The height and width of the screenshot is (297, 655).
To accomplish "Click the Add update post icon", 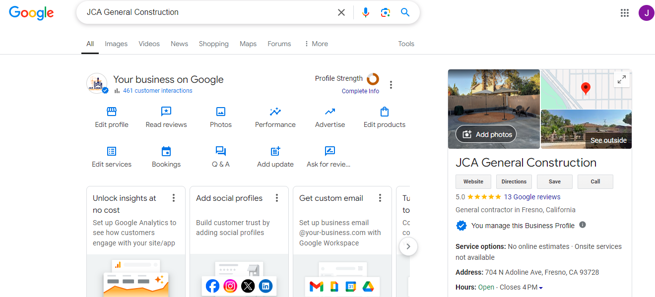I will pyautogui.click(x=275, y=151).
